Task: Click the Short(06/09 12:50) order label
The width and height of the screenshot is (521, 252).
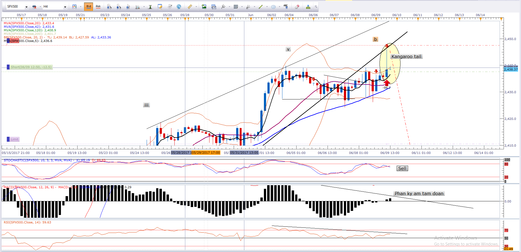Action: coord(31,67)
